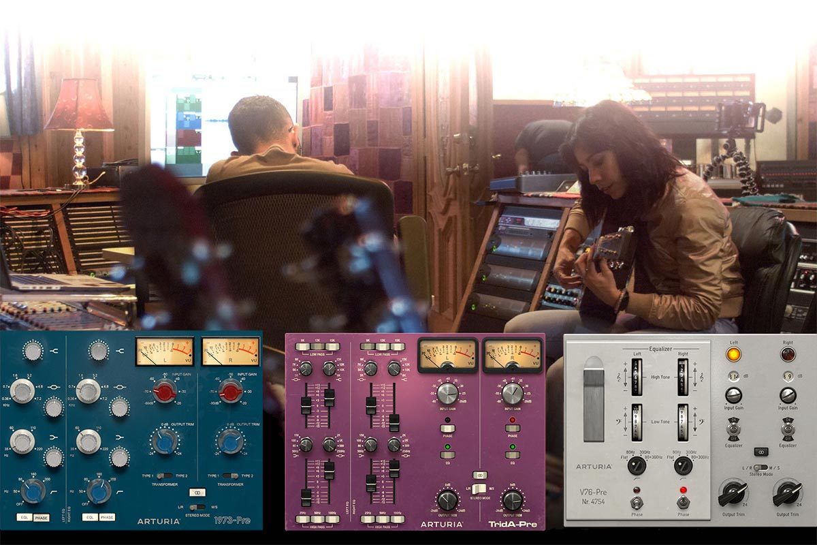The width and height of the screenshot is (817, 545).
Task: Flip TridA-Pre Stereo Mode switch
Action: coord(479,488)
